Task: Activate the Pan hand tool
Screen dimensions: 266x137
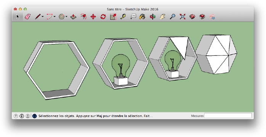Action: 162,17
